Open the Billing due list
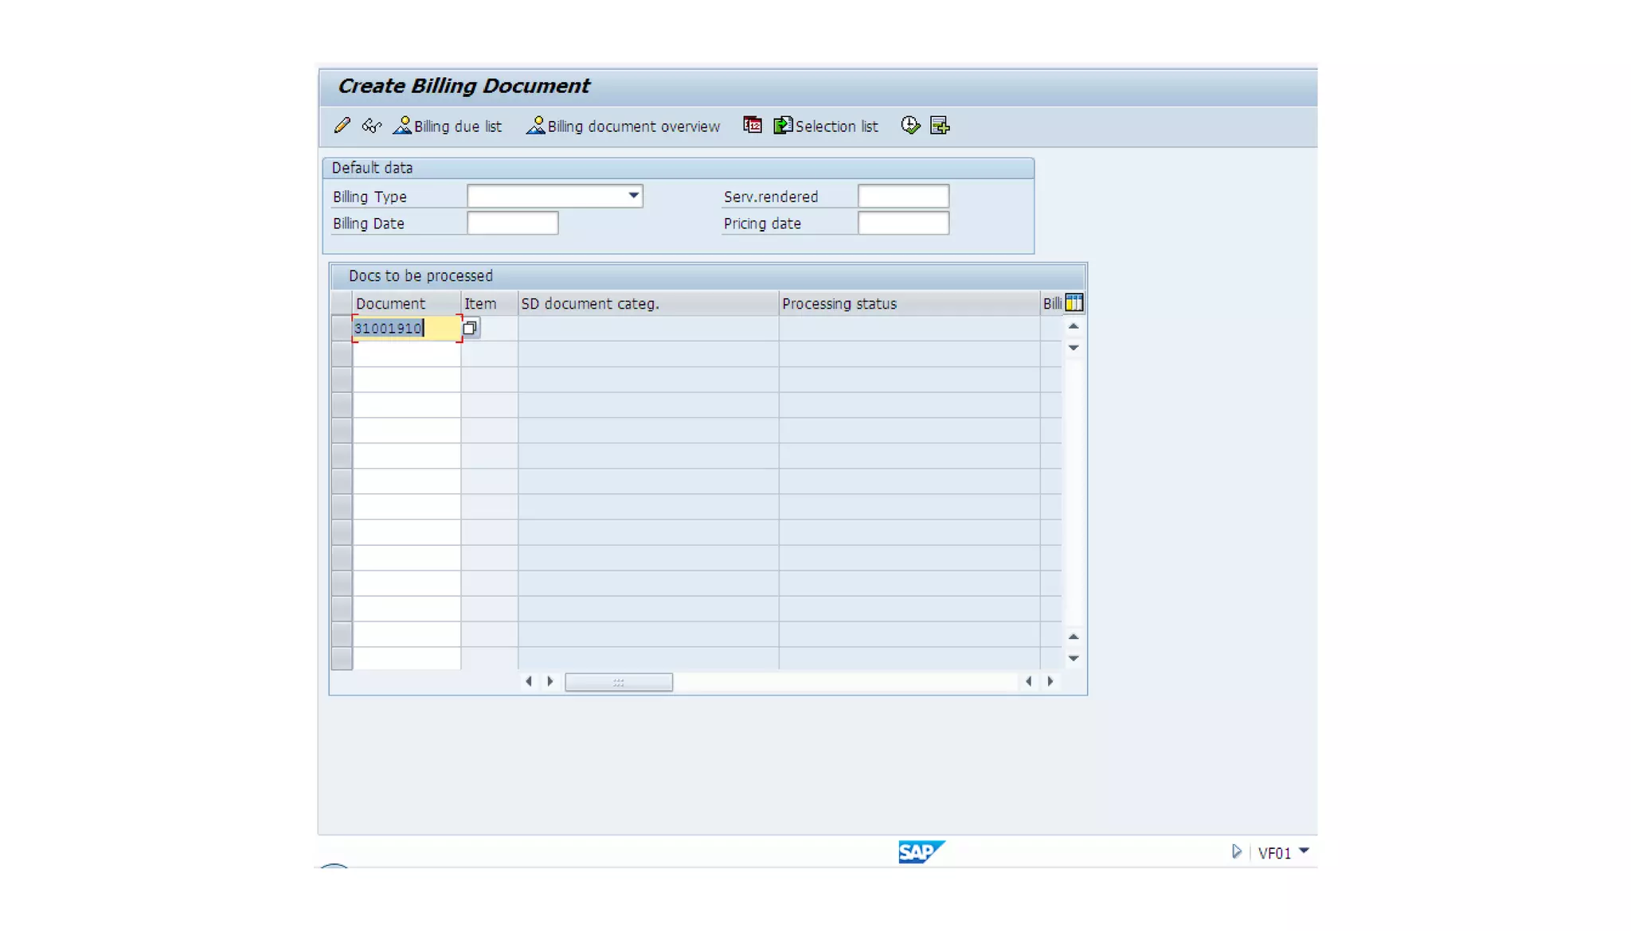Screen dimensions: 1631x931 448,126
